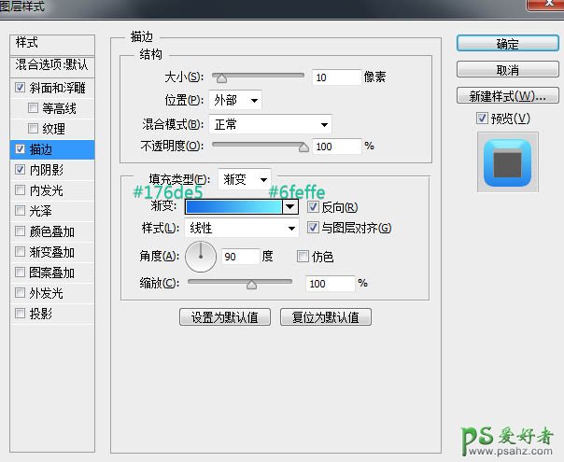Viewport: 564px width, 462px height.
Task: Toggle the 反向 reverse checkbox
Action: coord(313,207)
